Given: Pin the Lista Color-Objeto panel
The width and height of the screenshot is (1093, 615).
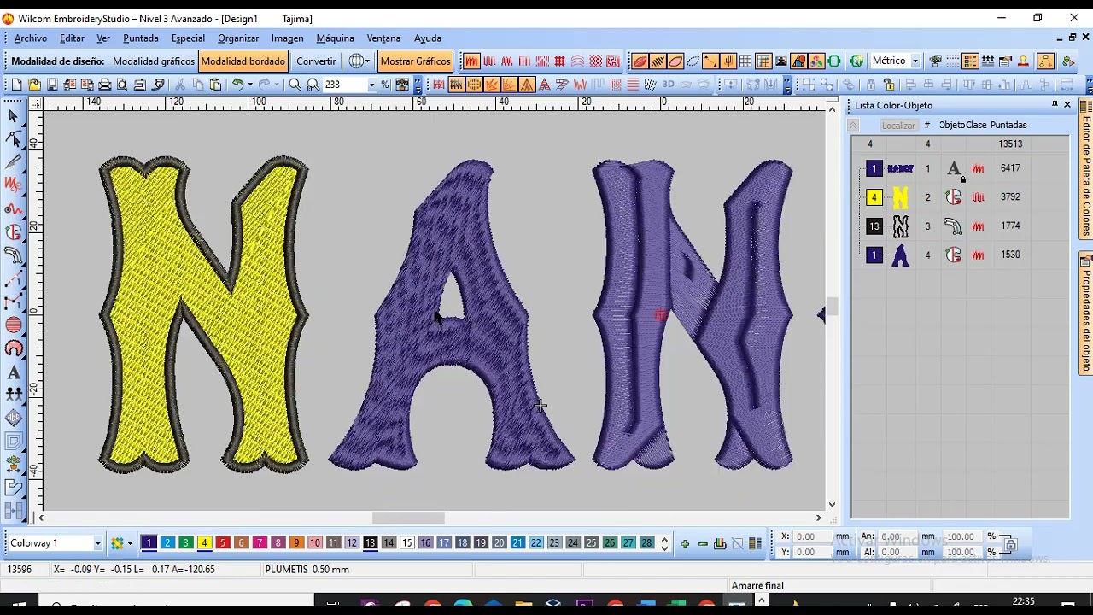Looking at the screenshot, I should tap(1055, 105).
